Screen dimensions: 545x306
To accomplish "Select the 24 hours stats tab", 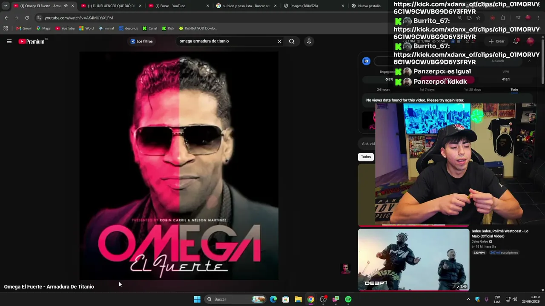I will point(383,90).
